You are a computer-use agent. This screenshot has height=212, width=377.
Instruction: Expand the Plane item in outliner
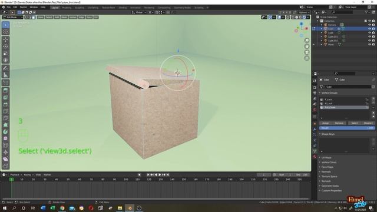[322, 45]
